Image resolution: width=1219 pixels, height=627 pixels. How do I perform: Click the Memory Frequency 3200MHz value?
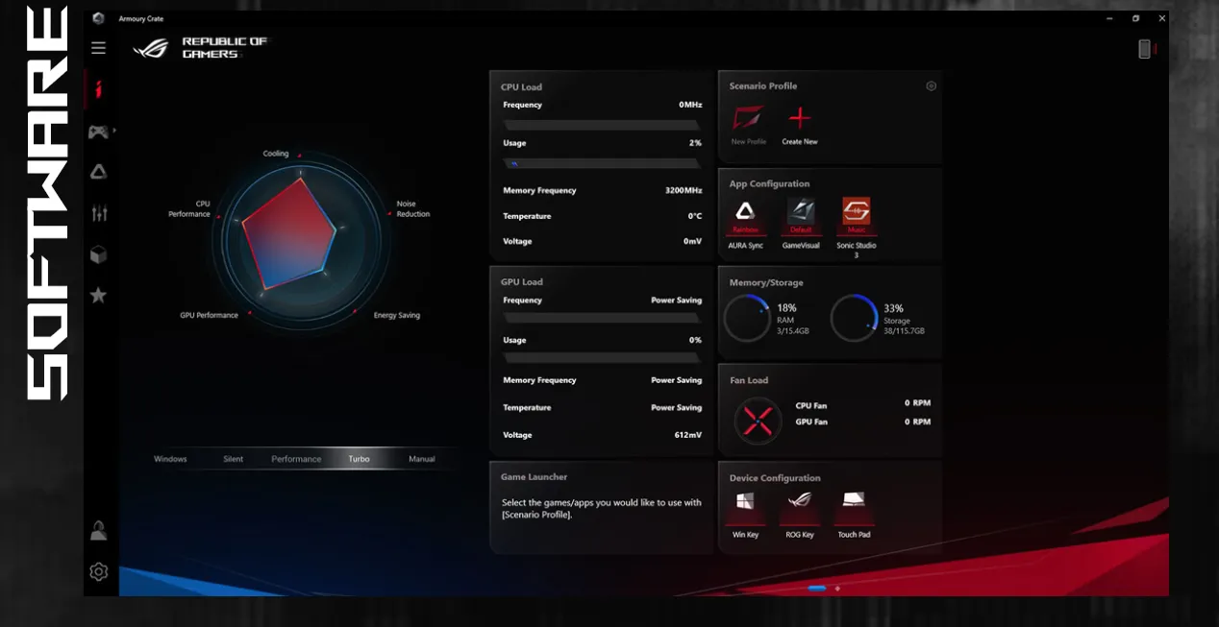pos(684,190)
